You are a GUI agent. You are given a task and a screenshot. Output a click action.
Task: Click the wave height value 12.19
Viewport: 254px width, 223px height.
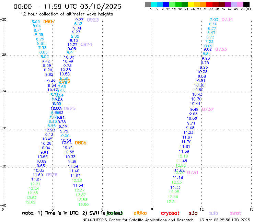point(183,156)
